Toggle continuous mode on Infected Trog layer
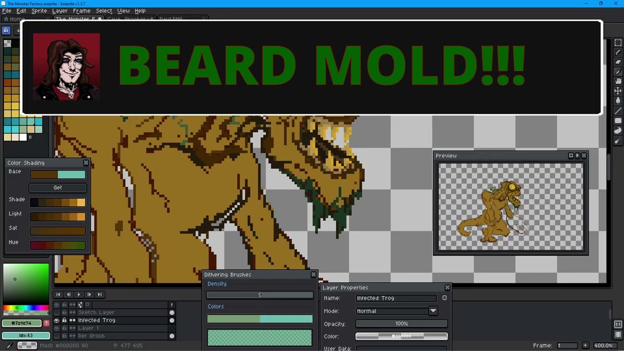The width and height of the screenshot is (624, 351). pyautogui.click(x=72, y=320)
